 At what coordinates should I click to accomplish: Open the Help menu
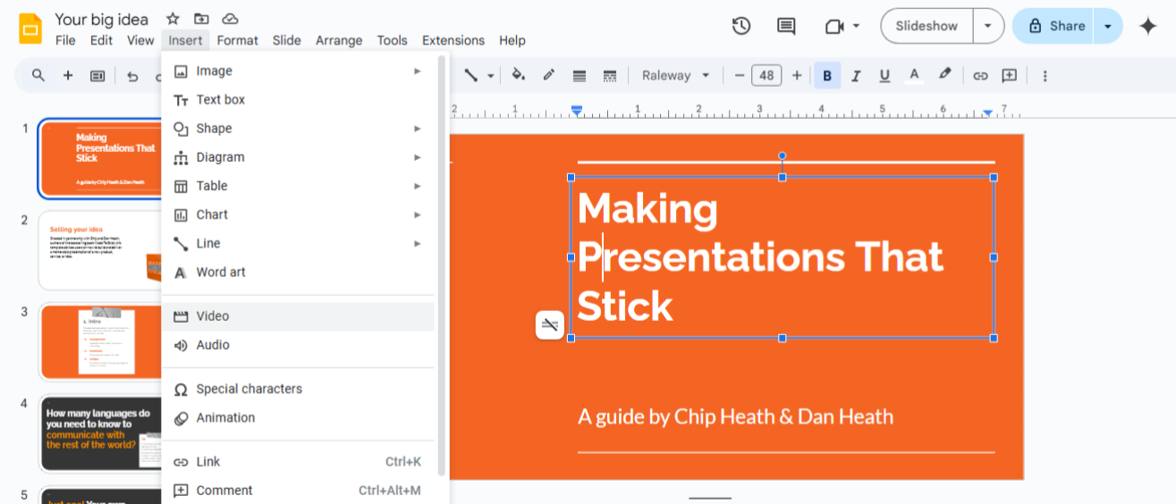[512, 40]
